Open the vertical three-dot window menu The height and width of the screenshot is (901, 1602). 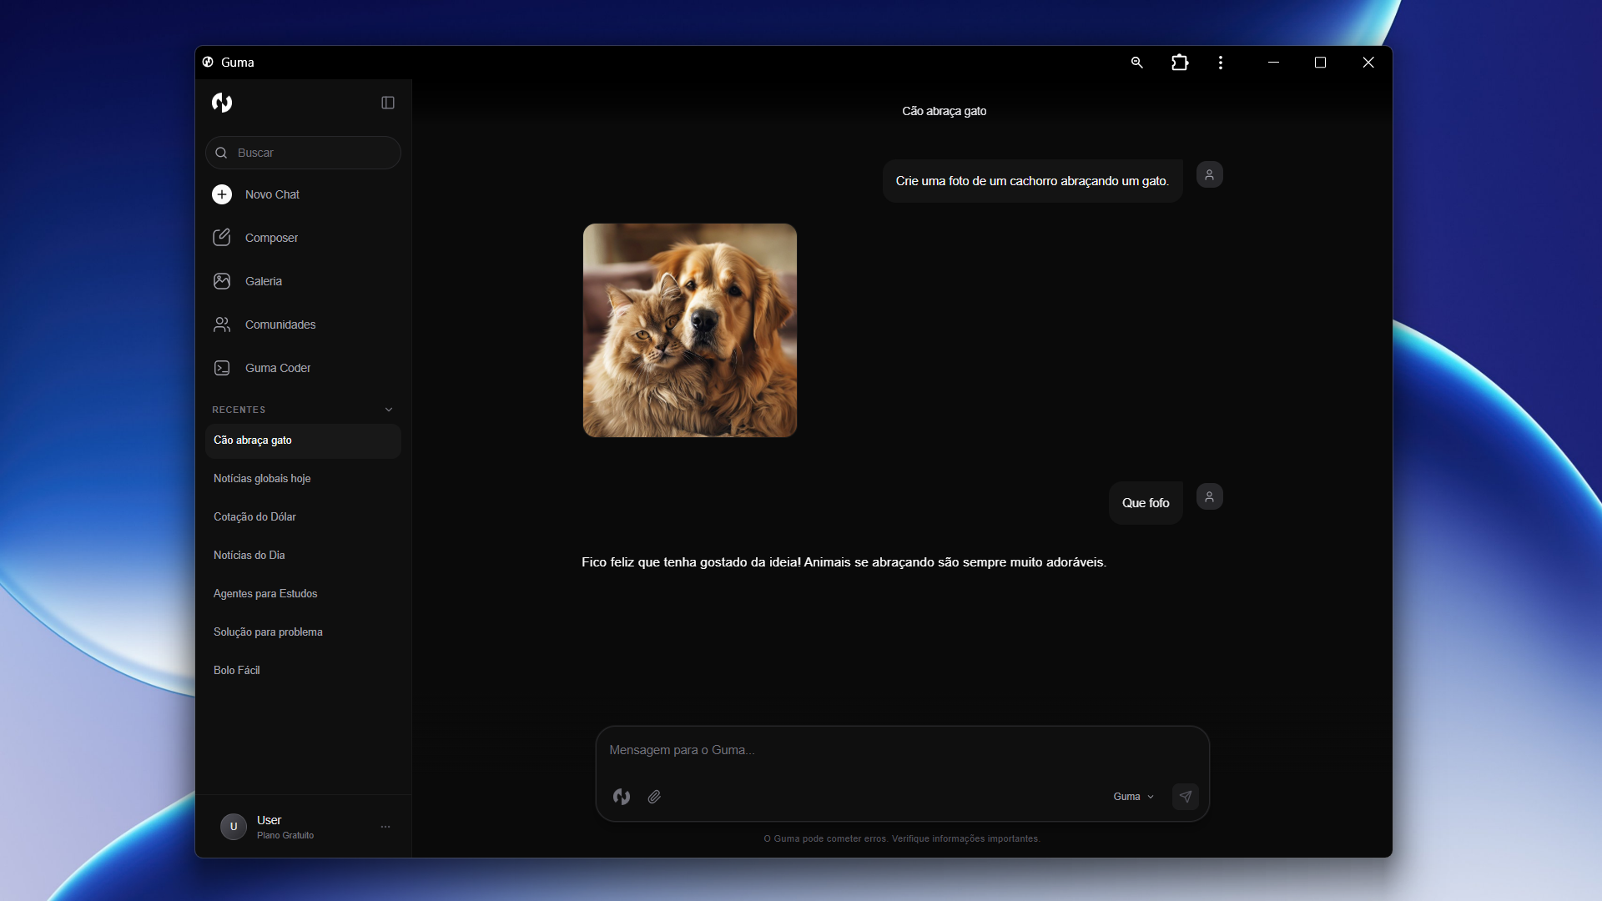pos(1221,63)
